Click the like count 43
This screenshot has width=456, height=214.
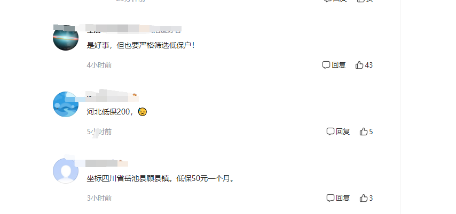click(x=369, y=65)
